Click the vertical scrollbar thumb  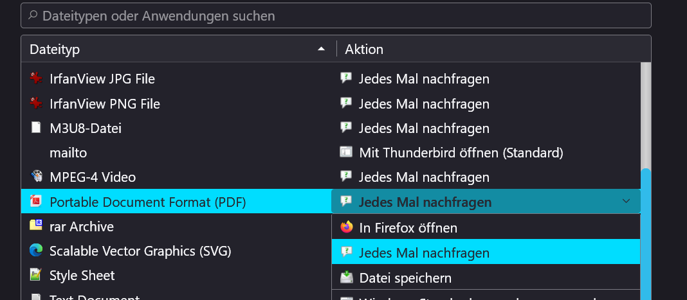coord(646,231)
